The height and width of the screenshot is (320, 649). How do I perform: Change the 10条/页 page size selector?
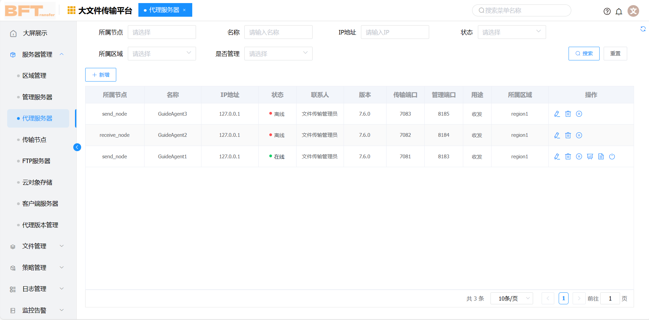[x=511, y=299]
